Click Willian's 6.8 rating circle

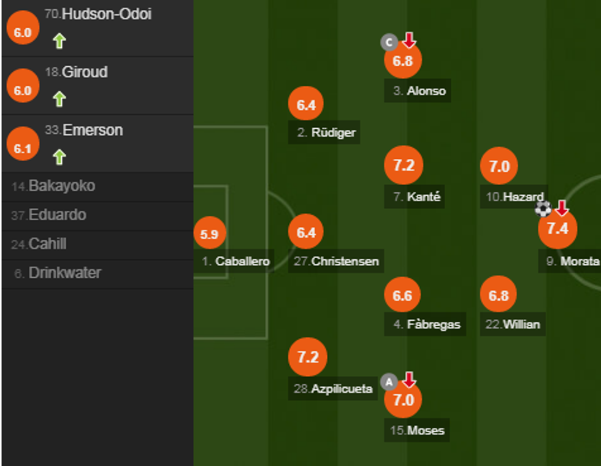(x=499, y=296)
